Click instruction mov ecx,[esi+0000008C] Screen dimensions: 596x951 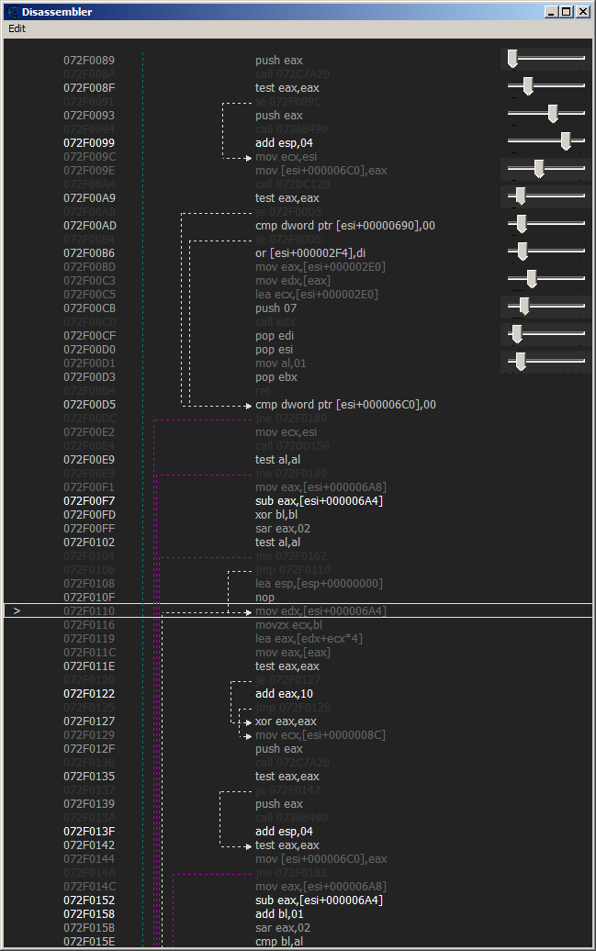coord(320,735)
